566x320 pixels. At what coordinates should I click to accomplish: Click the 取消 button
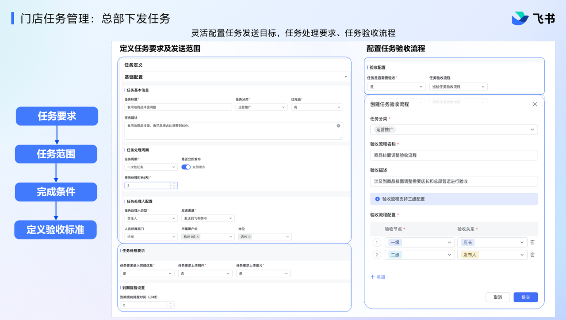pyautogui.click(x=497, y=297)
